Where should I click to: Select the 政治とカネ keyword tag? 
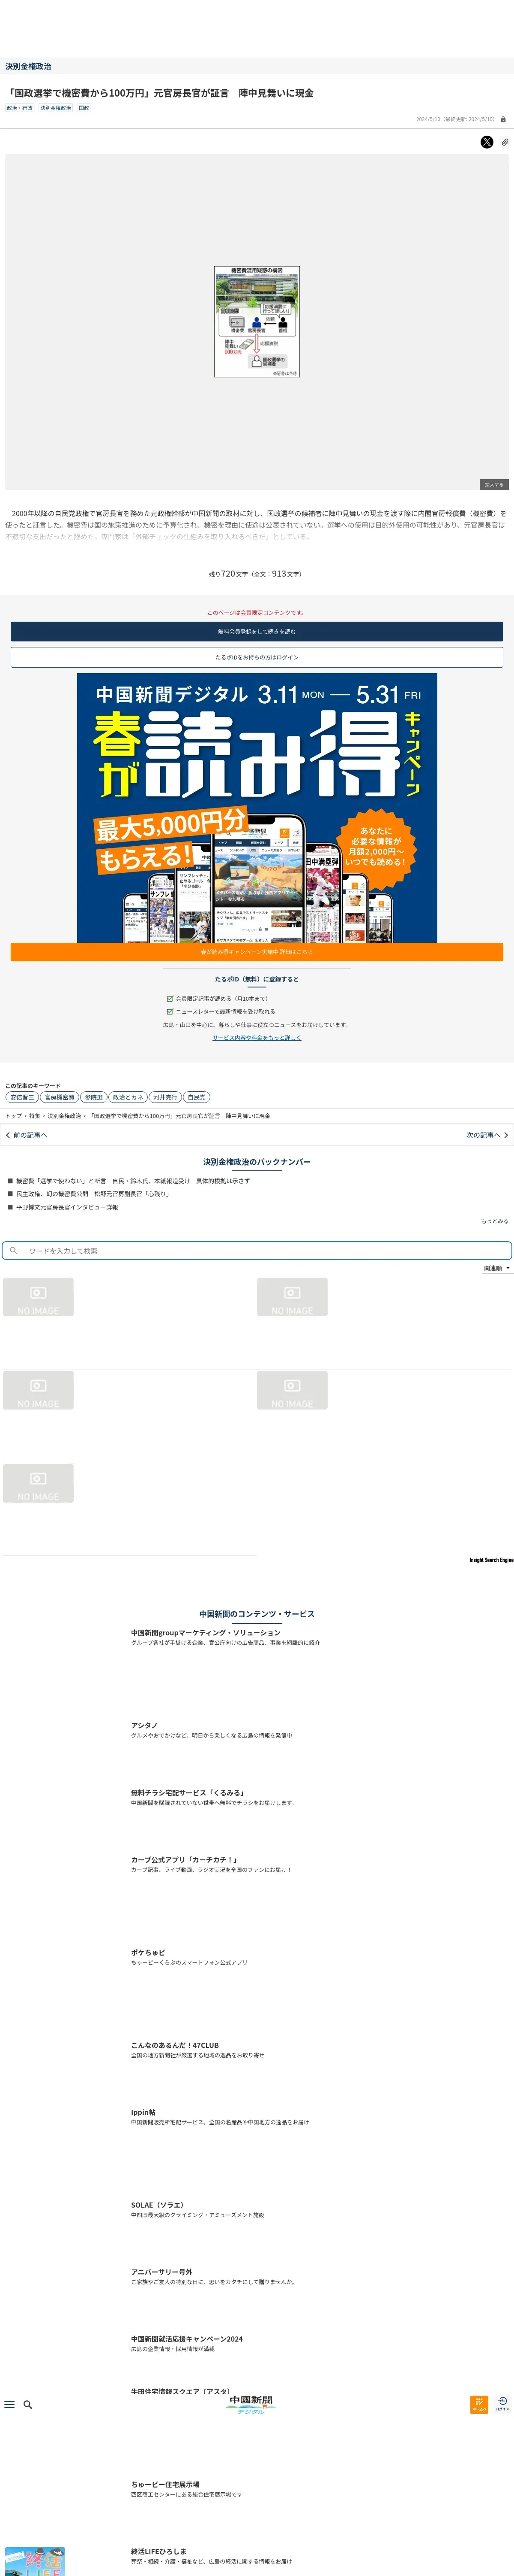tap(128, 1097)
